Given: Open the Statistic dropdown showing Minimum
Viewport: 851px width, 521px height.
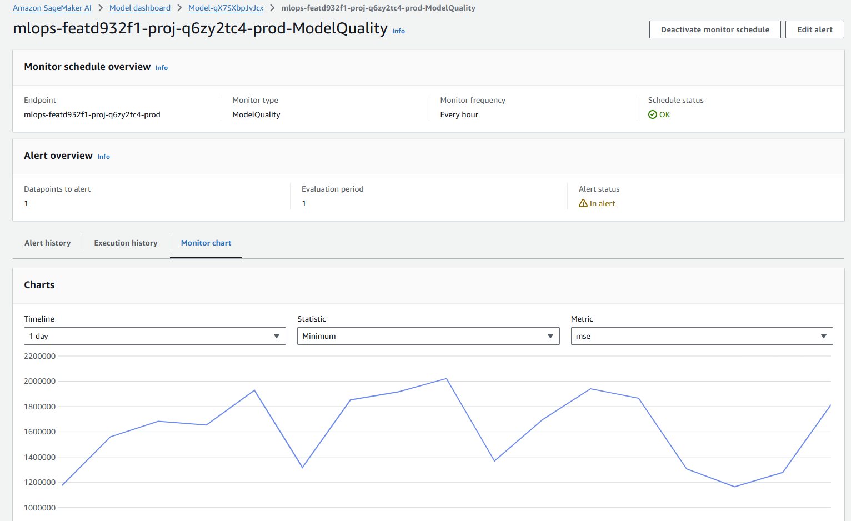Looking at the screenshot, I should click(x=428, y=336).
